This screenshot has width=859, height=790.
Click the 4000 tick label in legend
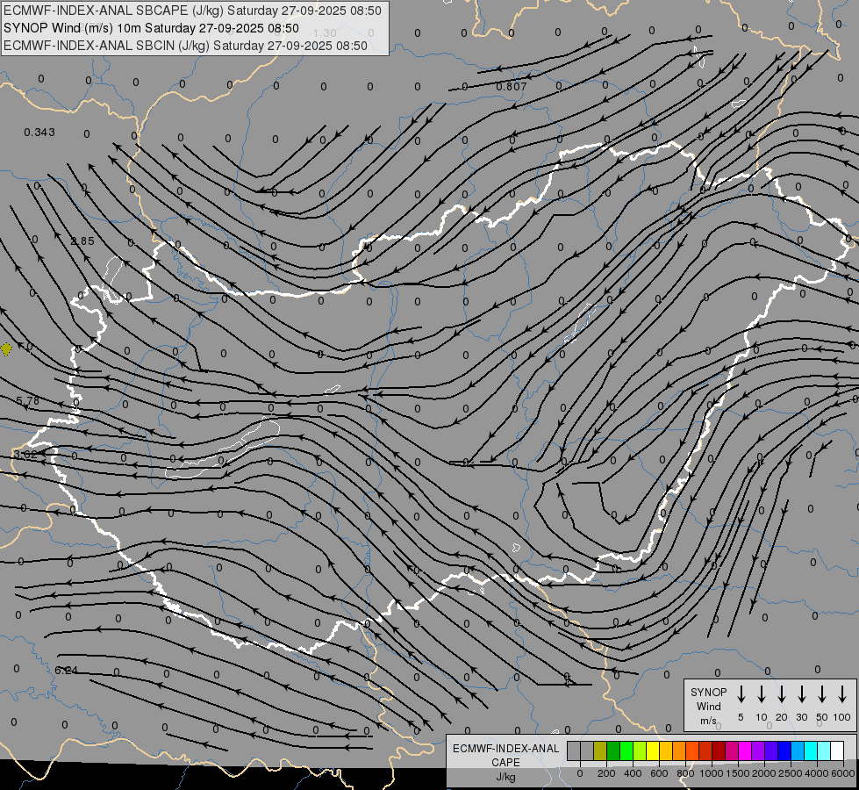click(817, 773)
